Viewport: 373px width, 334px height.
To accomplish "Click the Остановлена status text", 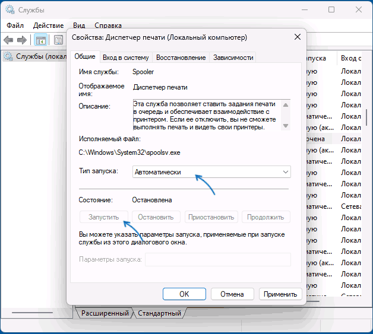I will (x=152, y=200).
